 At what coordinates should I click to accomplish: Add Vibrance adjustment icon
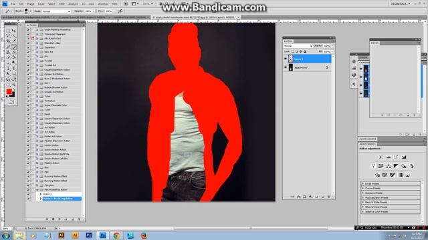click(x=373, y=166)
